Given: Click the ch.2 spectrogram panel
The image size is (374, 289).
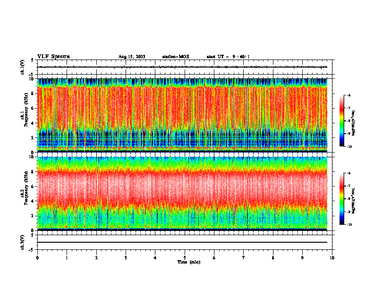Looking at the screenshot, I should coord(182,194).
